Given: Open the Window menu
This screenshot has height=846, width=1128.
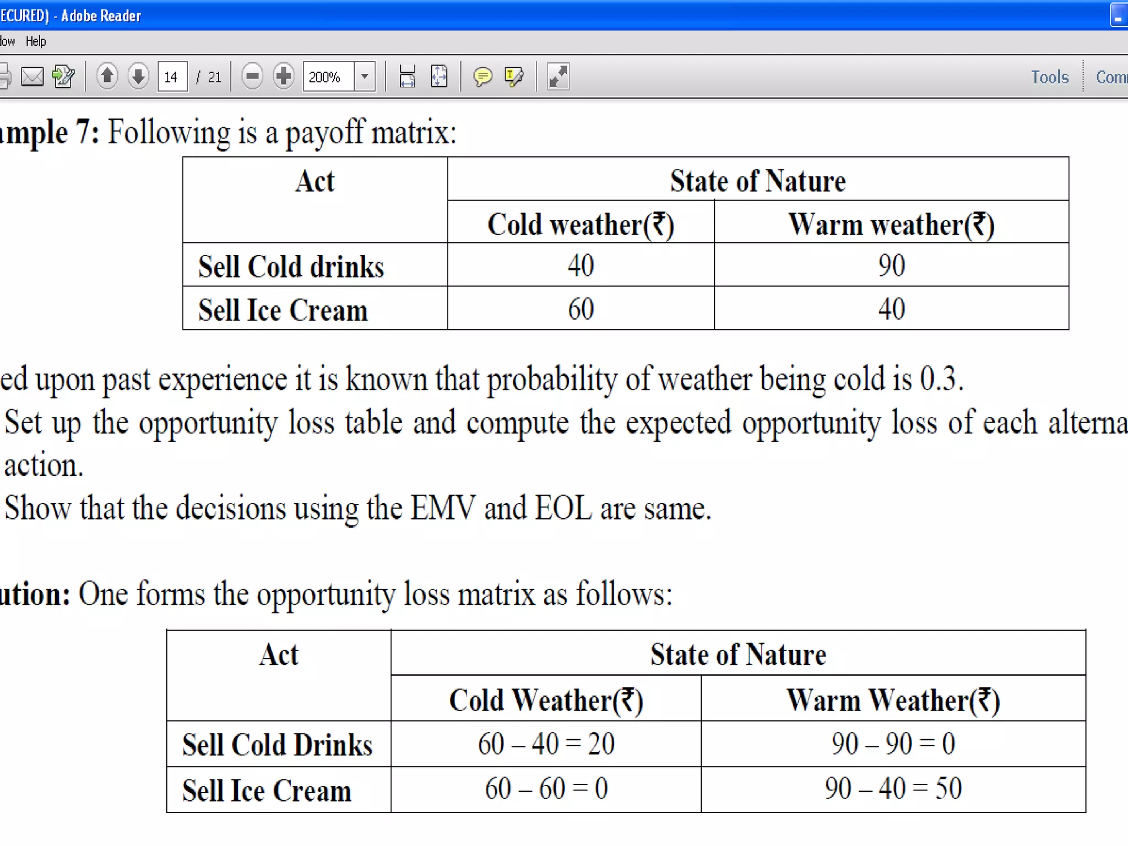Looking at the screenshot, I should tap(7, 41).
